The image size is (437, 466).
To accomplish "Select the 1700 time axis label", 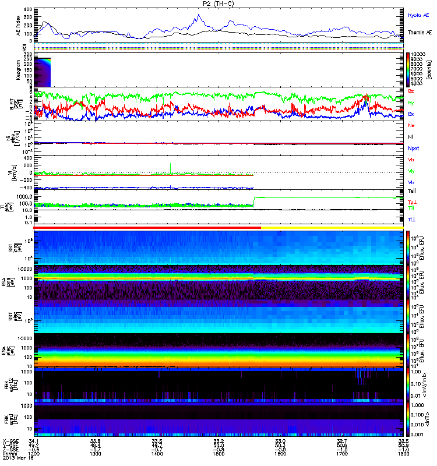I will pyautogui.click(x=342, y=454).
